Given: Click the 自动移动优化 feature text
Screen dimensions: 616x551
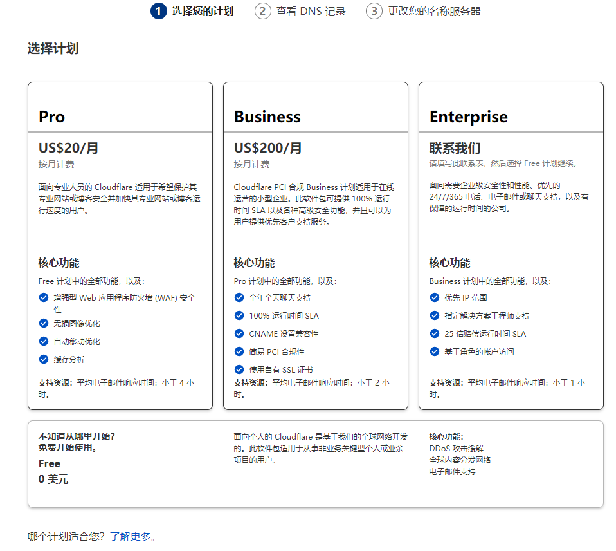Looking at the screenshot, I should (77, 341).
